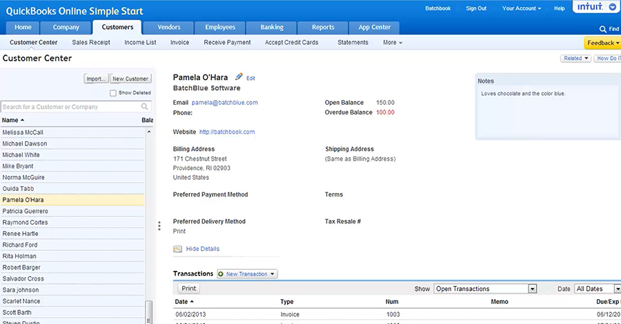Select customer Raymond Cortes
Screen dimensions: 621x324
pos(73,223)
